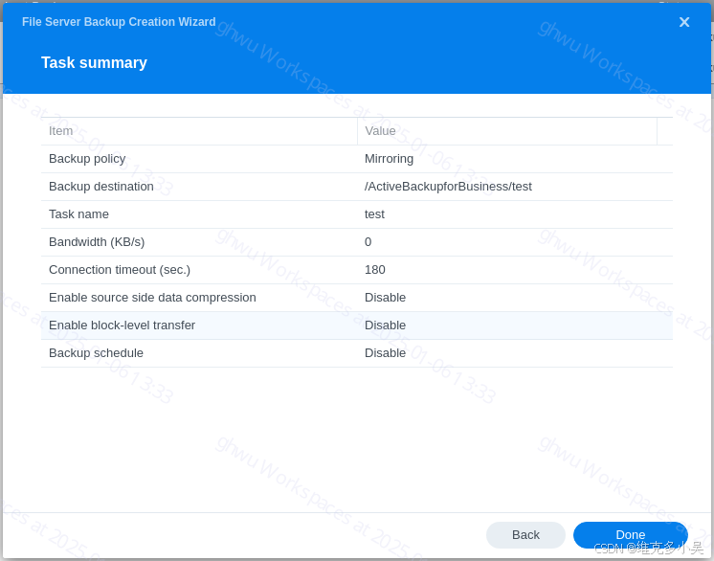Image resolution: width=714 pixels, height=561 pixels.
Task: Select the 'Connection timeout (sec.)' label
Action: [x=120, y=270]
